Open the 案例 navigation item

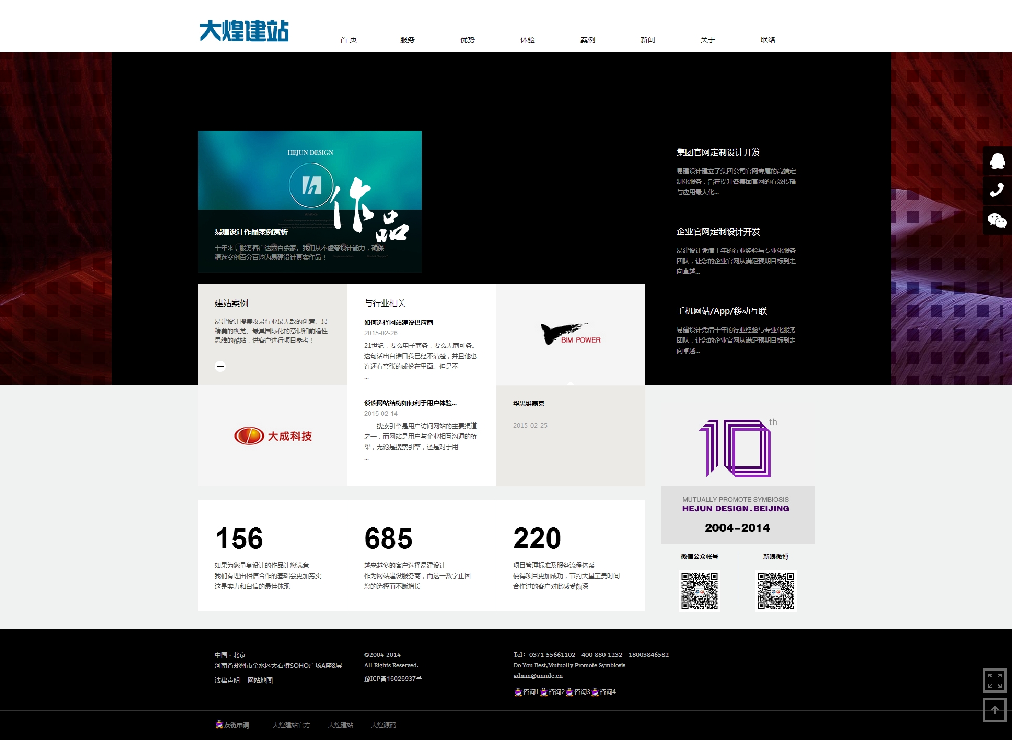coord(587,40)
